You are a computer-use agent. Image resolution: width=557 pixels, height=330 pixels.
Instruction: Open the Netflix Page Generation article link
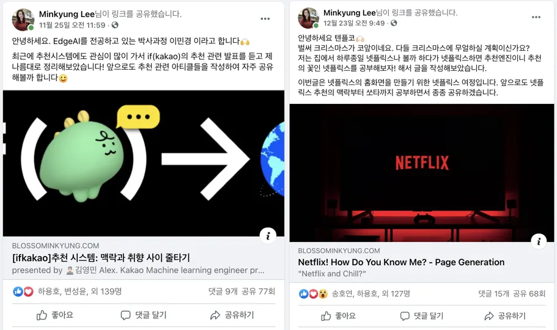[401, 262]
